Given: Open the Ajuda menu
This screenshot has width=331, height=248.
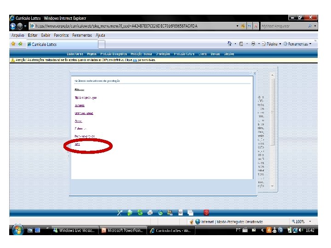Looking at the screenshot, I should [x=100, y=35].
